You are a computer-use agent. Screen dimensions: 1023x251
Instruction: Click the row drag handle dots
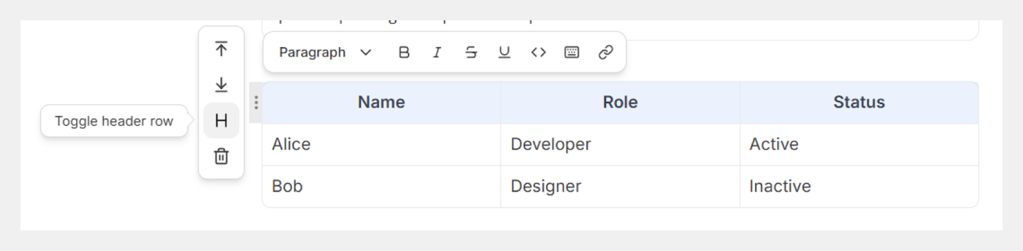click(x=256, y=103)
